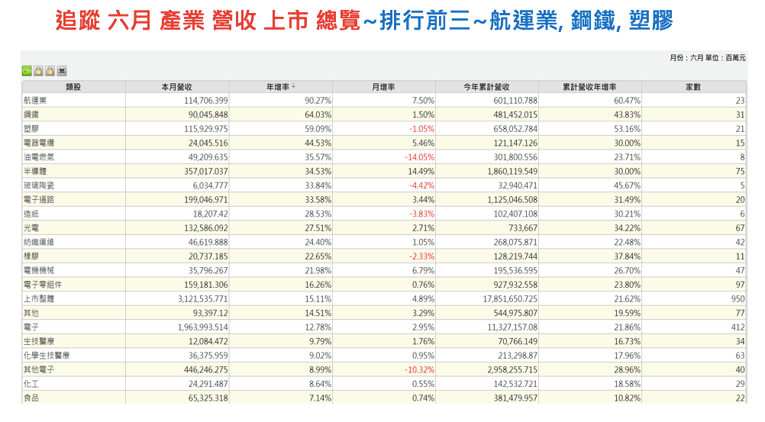Select the 鋼鐵 category cell
The height and width of the screenshot is (422, 765).
click(31, 114)
